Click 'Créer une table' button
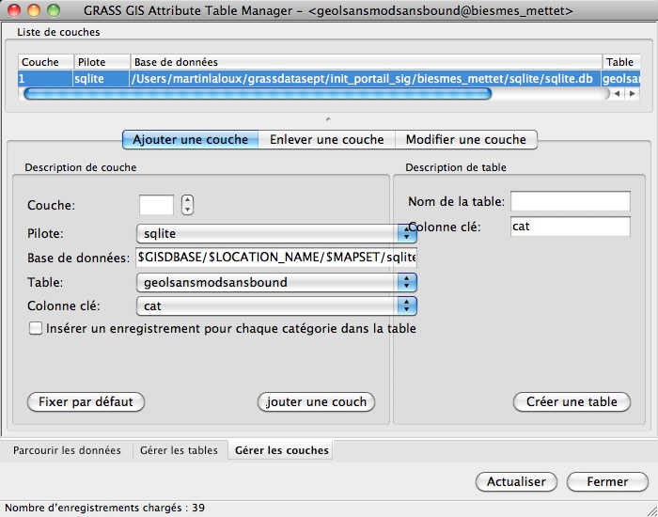 tap(572, 401)
